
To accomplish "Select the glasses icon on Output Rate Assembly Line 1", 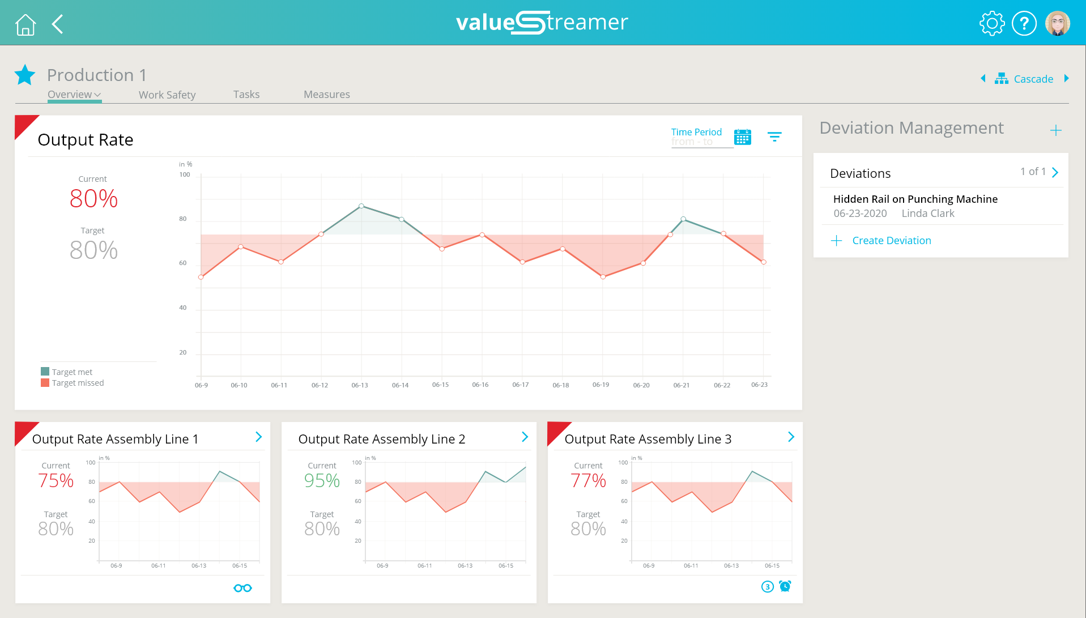I will [x=242, y=587].
